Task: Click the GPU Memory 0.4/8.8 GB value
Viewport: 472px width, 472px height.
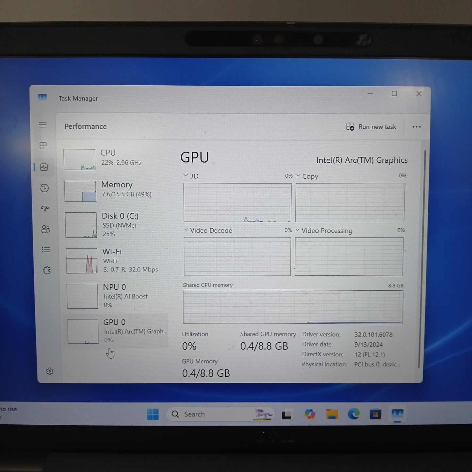Action: (206, 373)
